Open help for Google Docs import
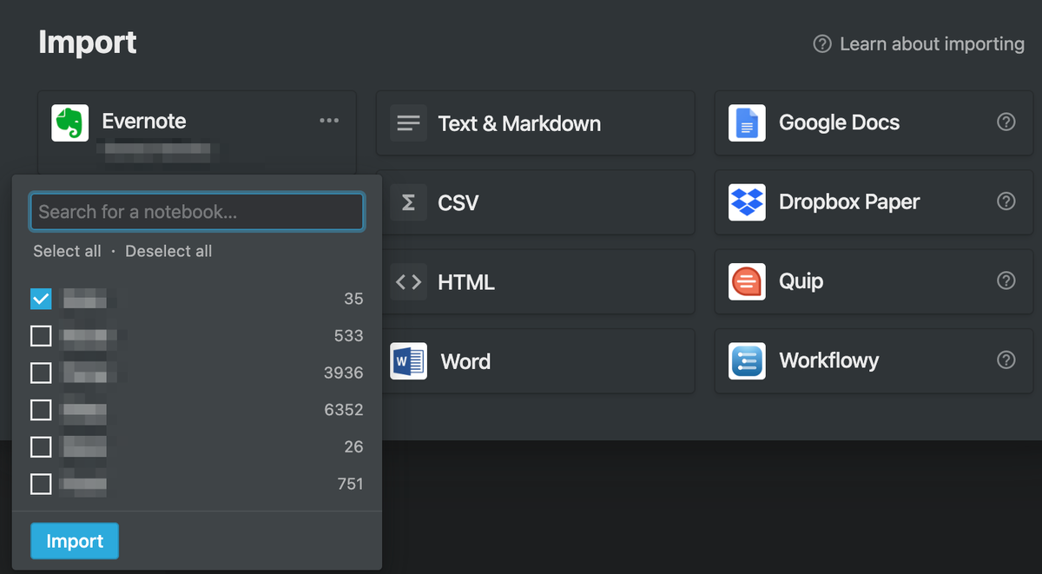The width and height of the screenshot is (1042, 574). (1006, 122)
